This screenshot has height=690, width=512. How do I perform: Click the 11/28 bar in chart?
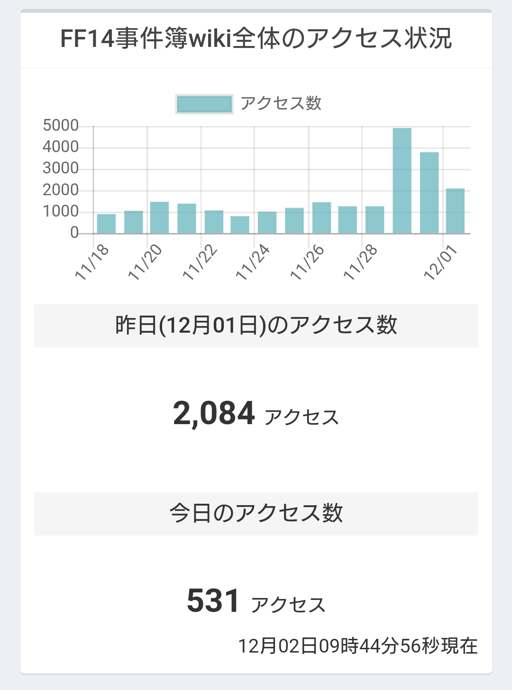[375, 220]
